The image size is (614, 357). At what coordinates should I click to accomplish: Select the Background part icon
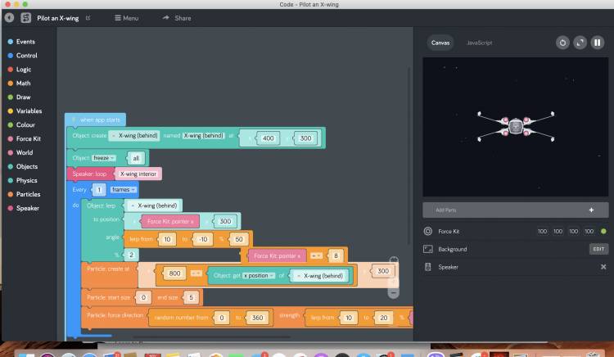(x=428, y=249)
